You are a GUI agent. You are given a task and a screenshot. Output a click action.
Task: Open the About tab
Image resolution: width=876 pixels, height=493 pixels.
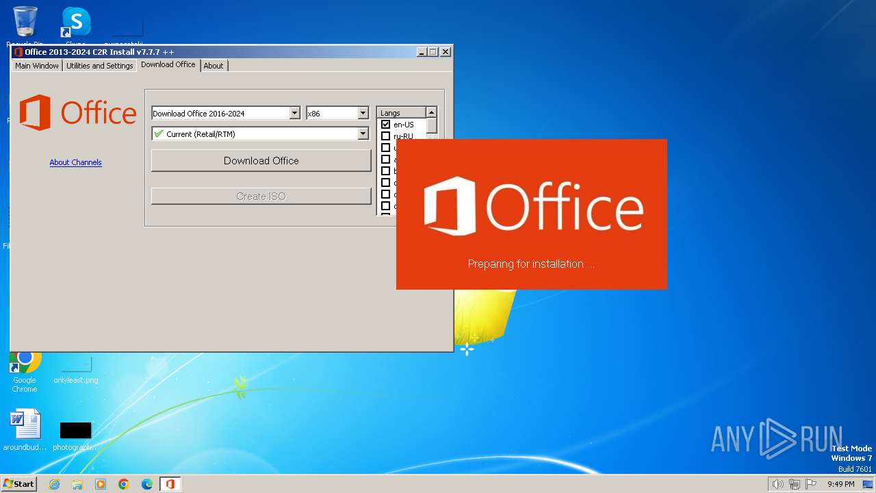pyautogui.click(x=214, y=66)
